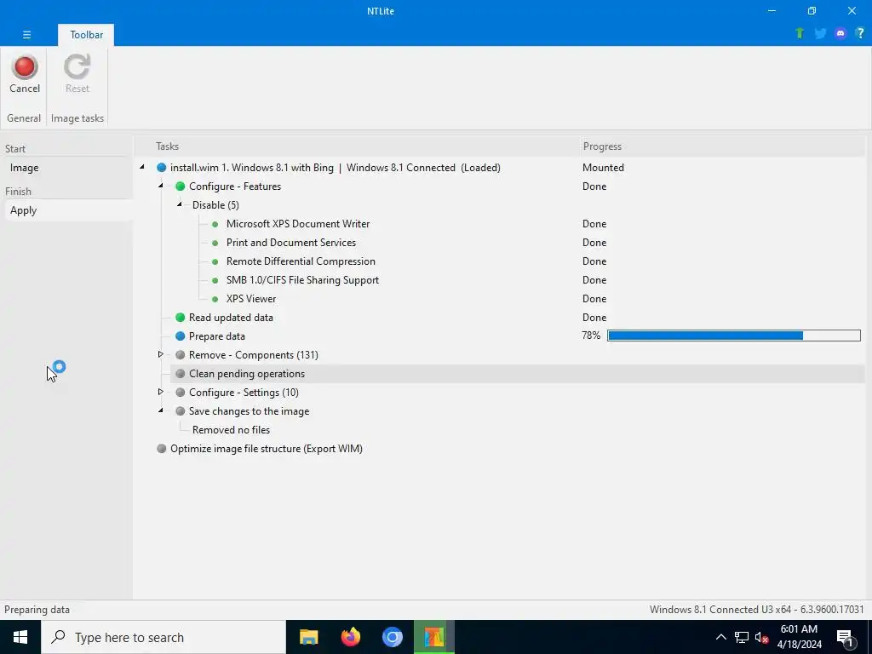Collapse Save changes to the image
The width and height of the screenshot is (872, 654).
coord(161,410)
